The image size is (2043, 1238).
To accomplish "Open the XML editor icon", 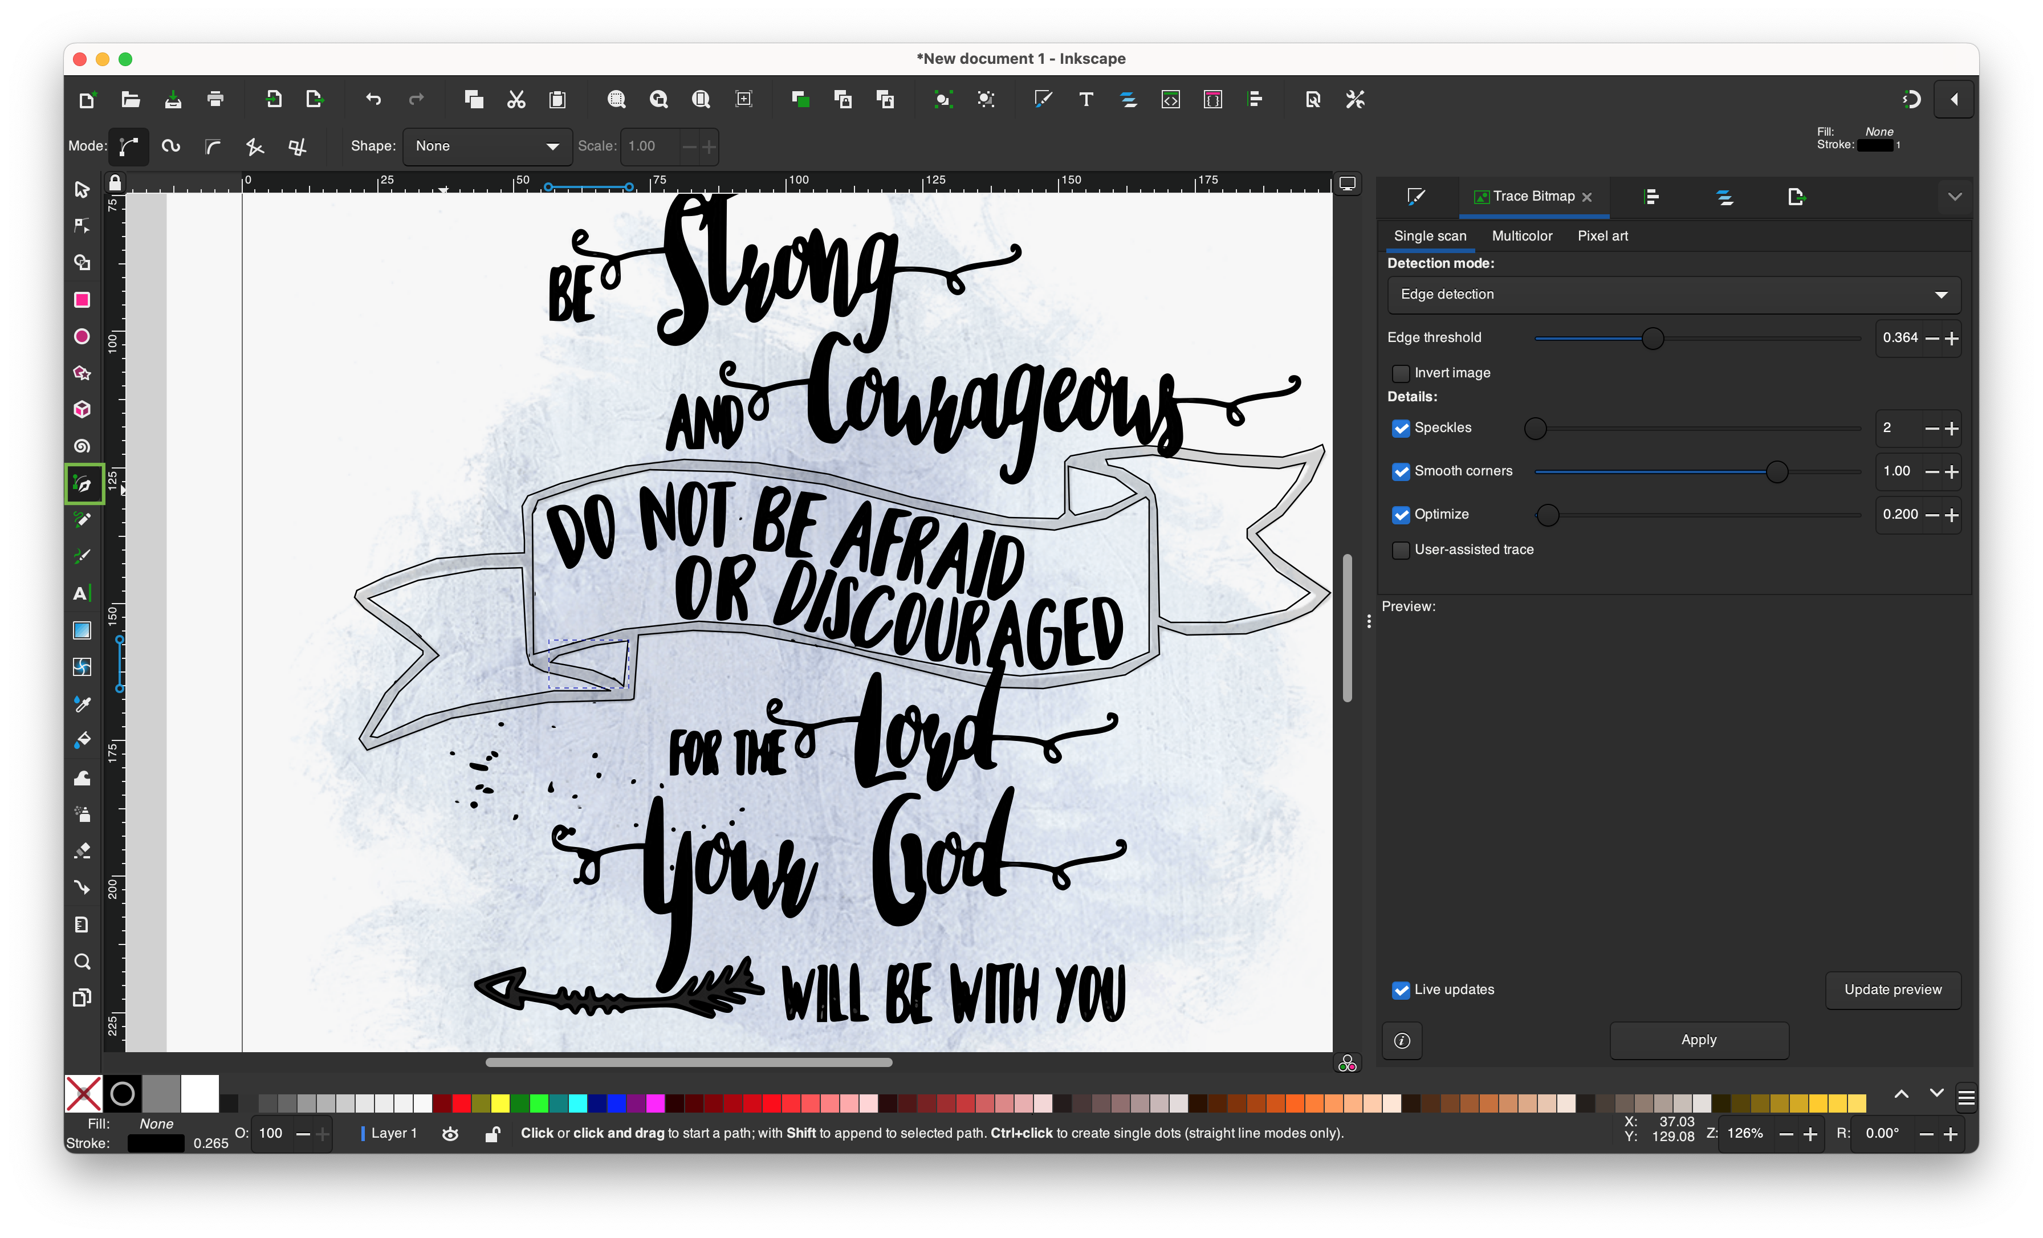I will click(x=1170, y=100).
